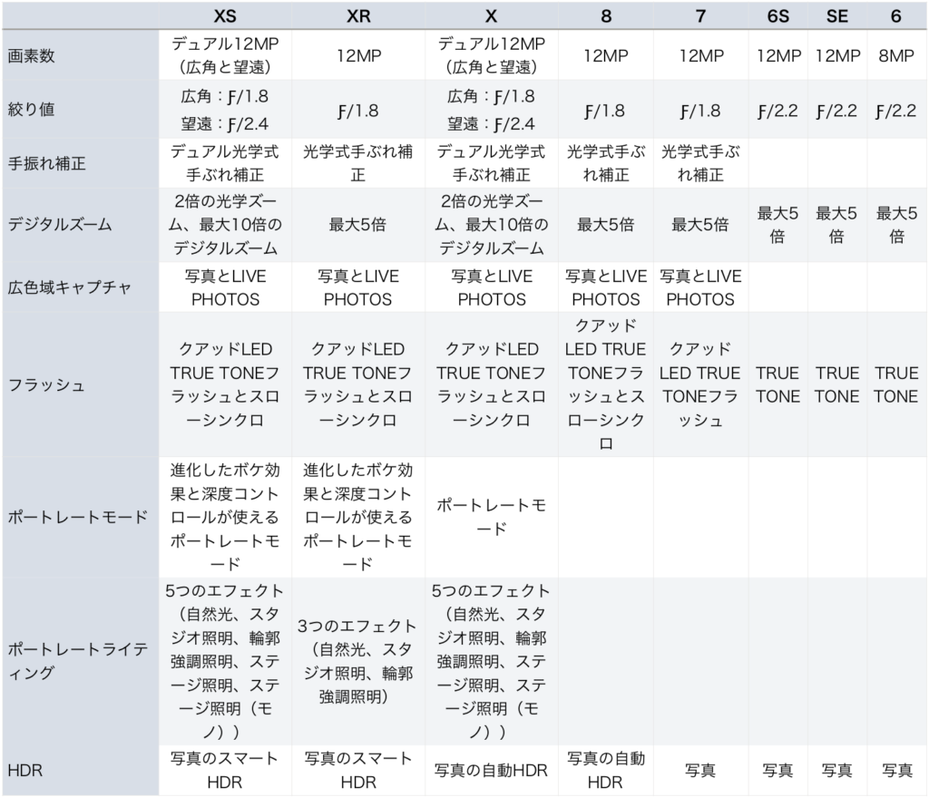Click the 手振れ補正 row label
Image resolution: width=929 pixels, height=797 pixels.
coord(81,163)
